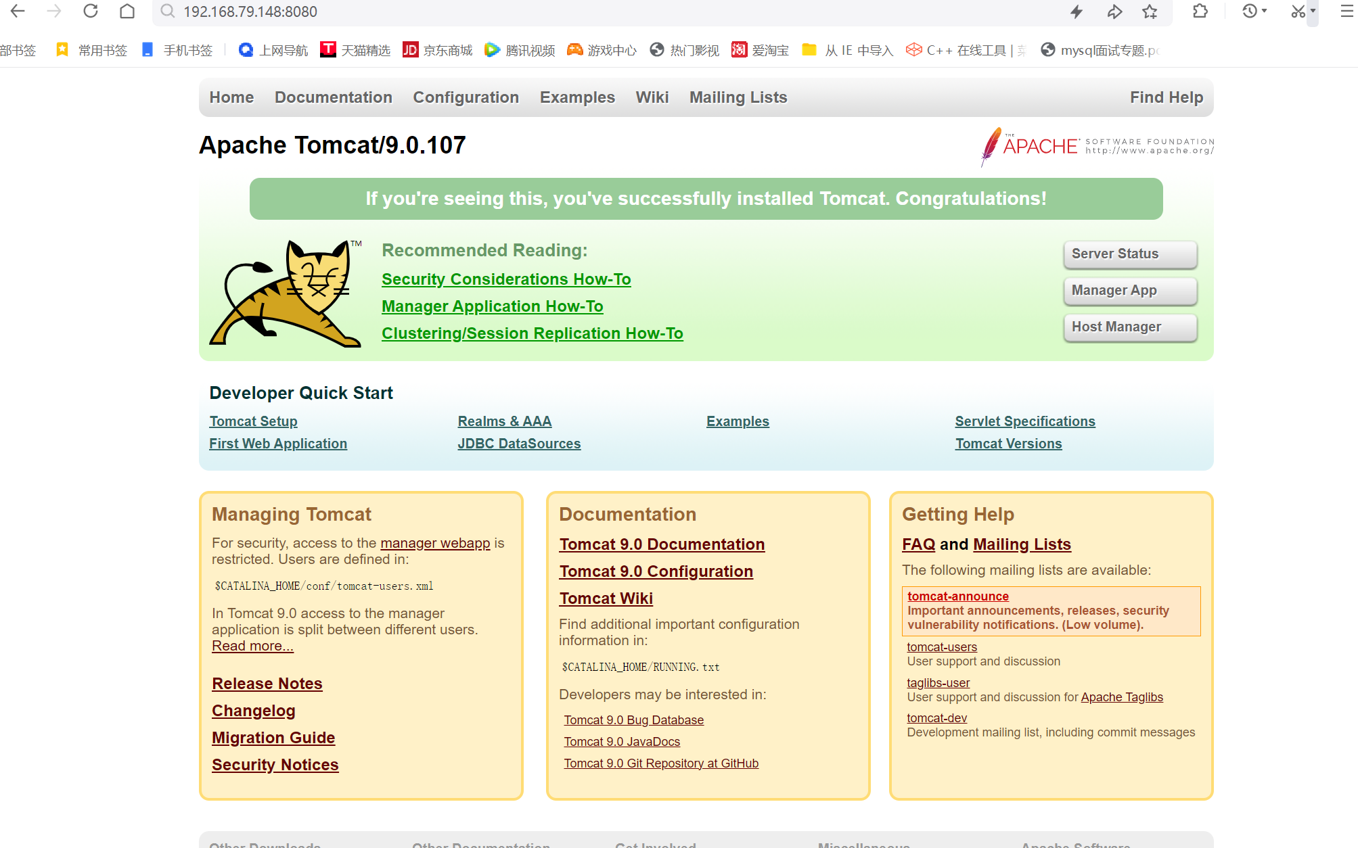Click the Read more... link
Screen dimensions: 1358x848
[x=252, y=646]
